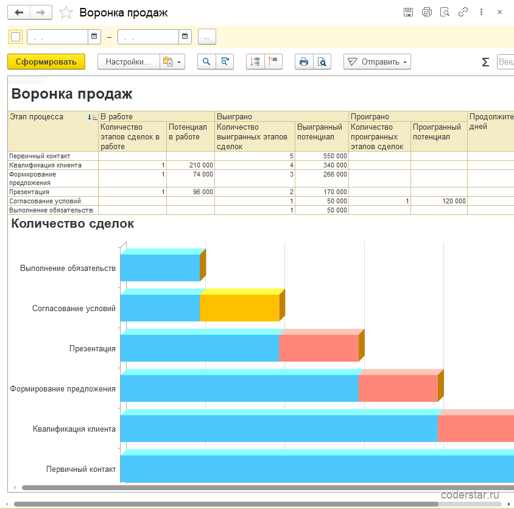Select the В работе header cell
Viewport: 514px width, 509px height.
point(157,117)
